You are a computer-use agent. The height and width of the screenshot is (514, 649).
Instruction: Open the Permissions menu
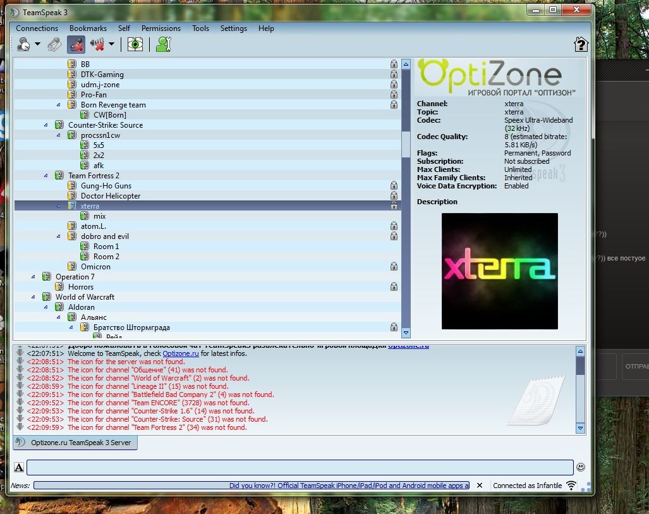point(161,28)
